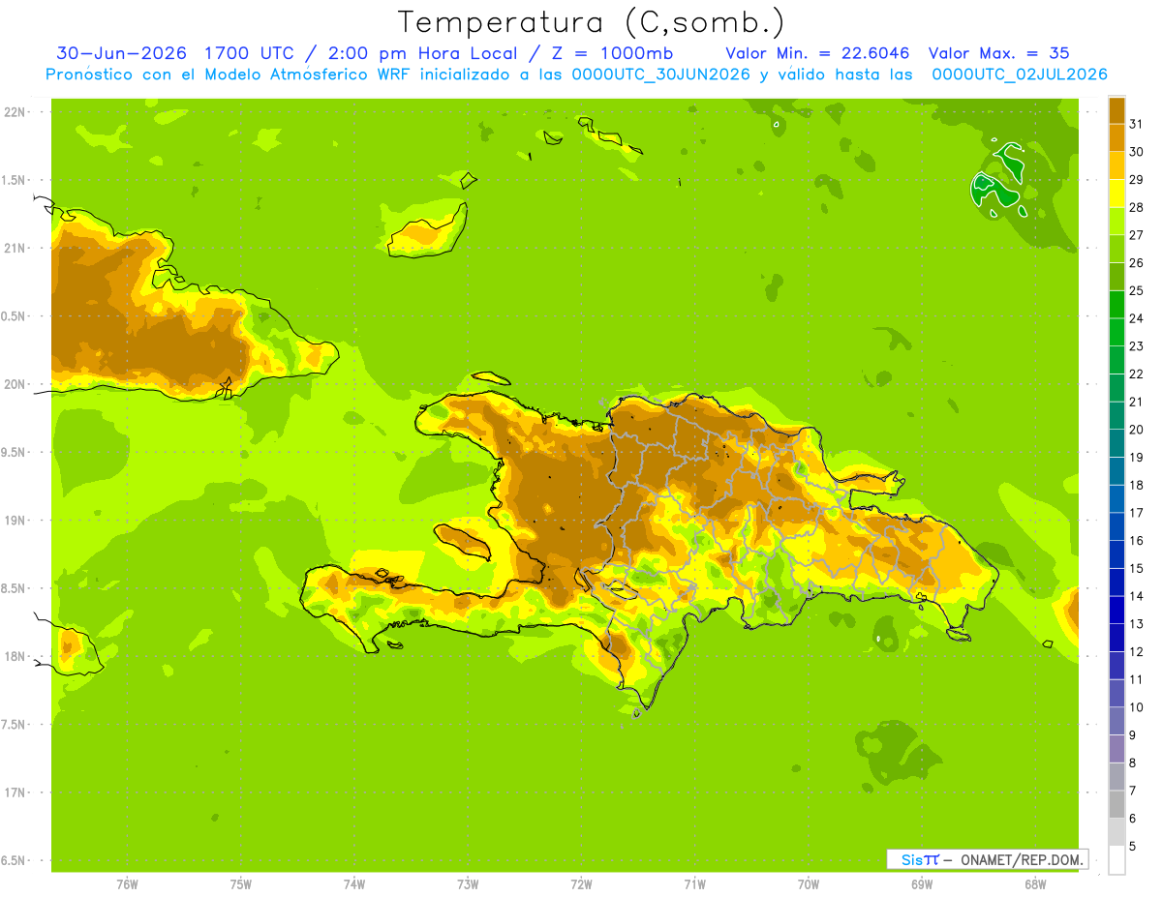Image resolution: width=1162 pixels, height=897 pixels.
Task: Click the "69W" longitude label
Action: pyautogui.click(x=922, y=884)
